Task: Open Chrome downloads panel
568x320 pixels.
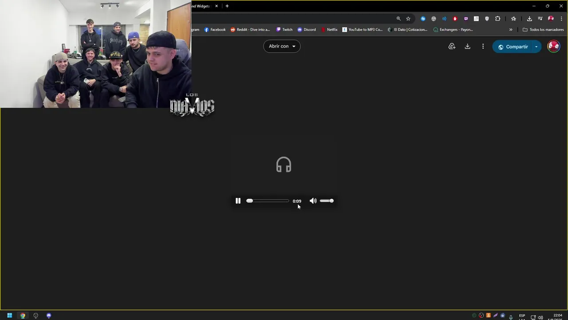Action: 529,19
